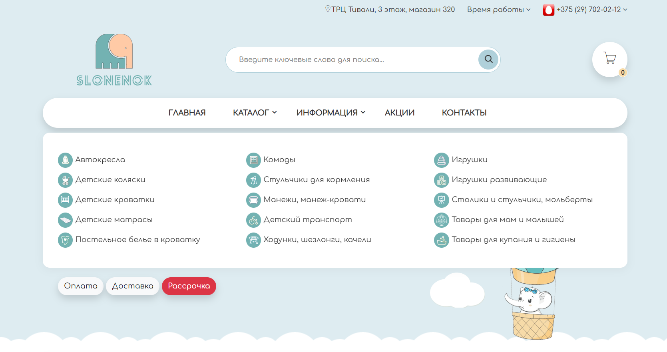Viewport: 667px width, 352px height.
Task: Open the Детские коляски category link
Action: [110, 180]
